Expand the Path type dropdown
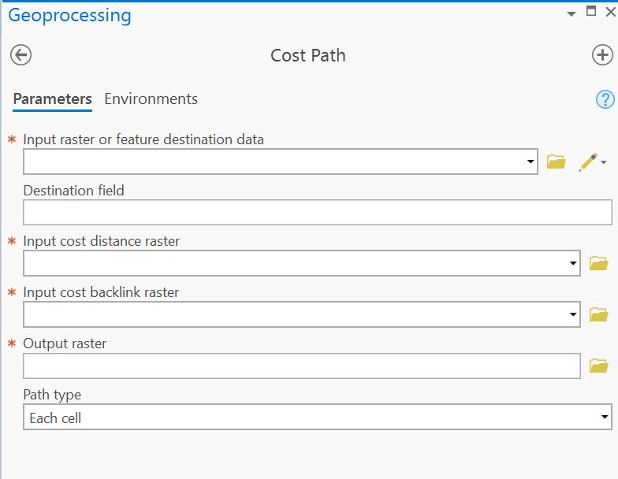 605,417
